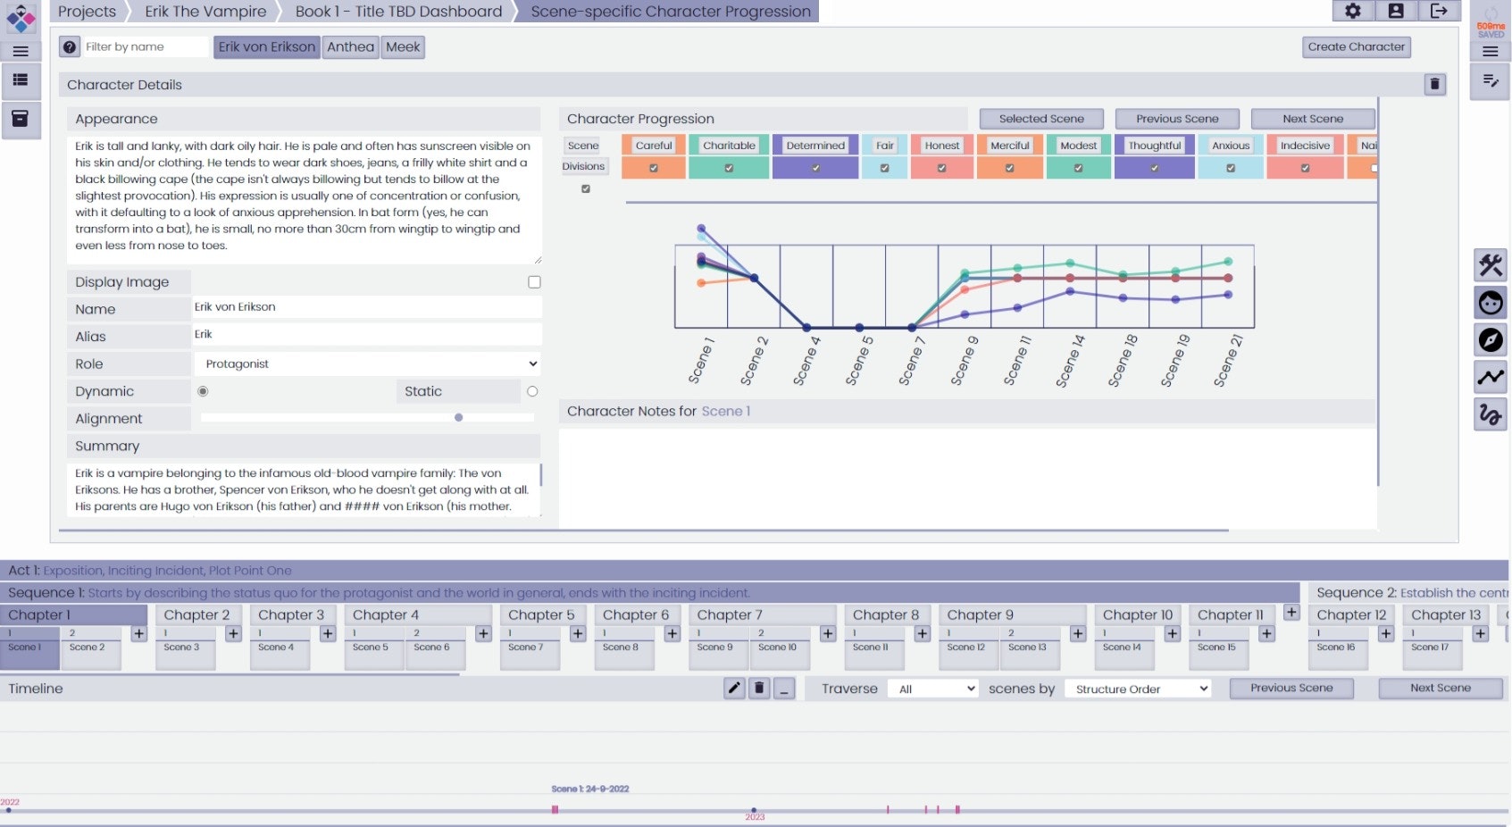
Task: Select the Chapter 5 header
Action: [x=541, y=615]
